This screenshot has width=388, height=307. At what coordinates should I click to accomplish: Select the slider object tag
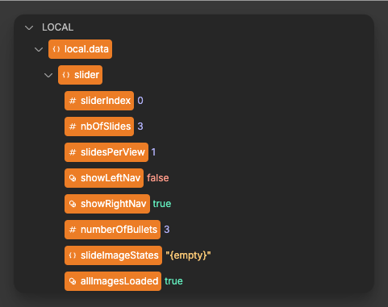tap(80, 75)
